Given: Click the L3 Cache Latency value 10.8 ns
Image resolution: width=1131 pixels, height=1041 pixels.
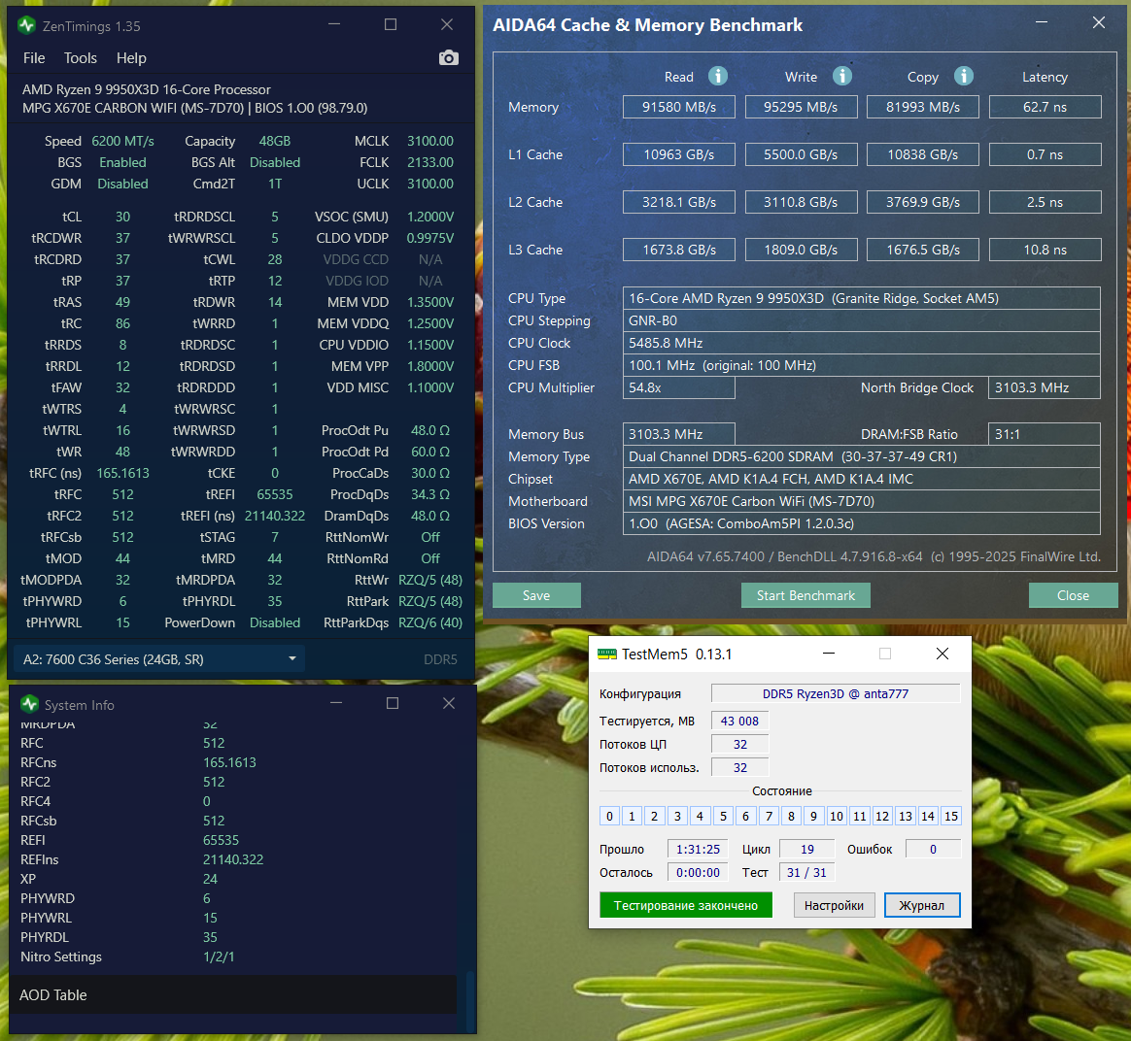Looking at the screenshot, I should tap(1045, 250).
